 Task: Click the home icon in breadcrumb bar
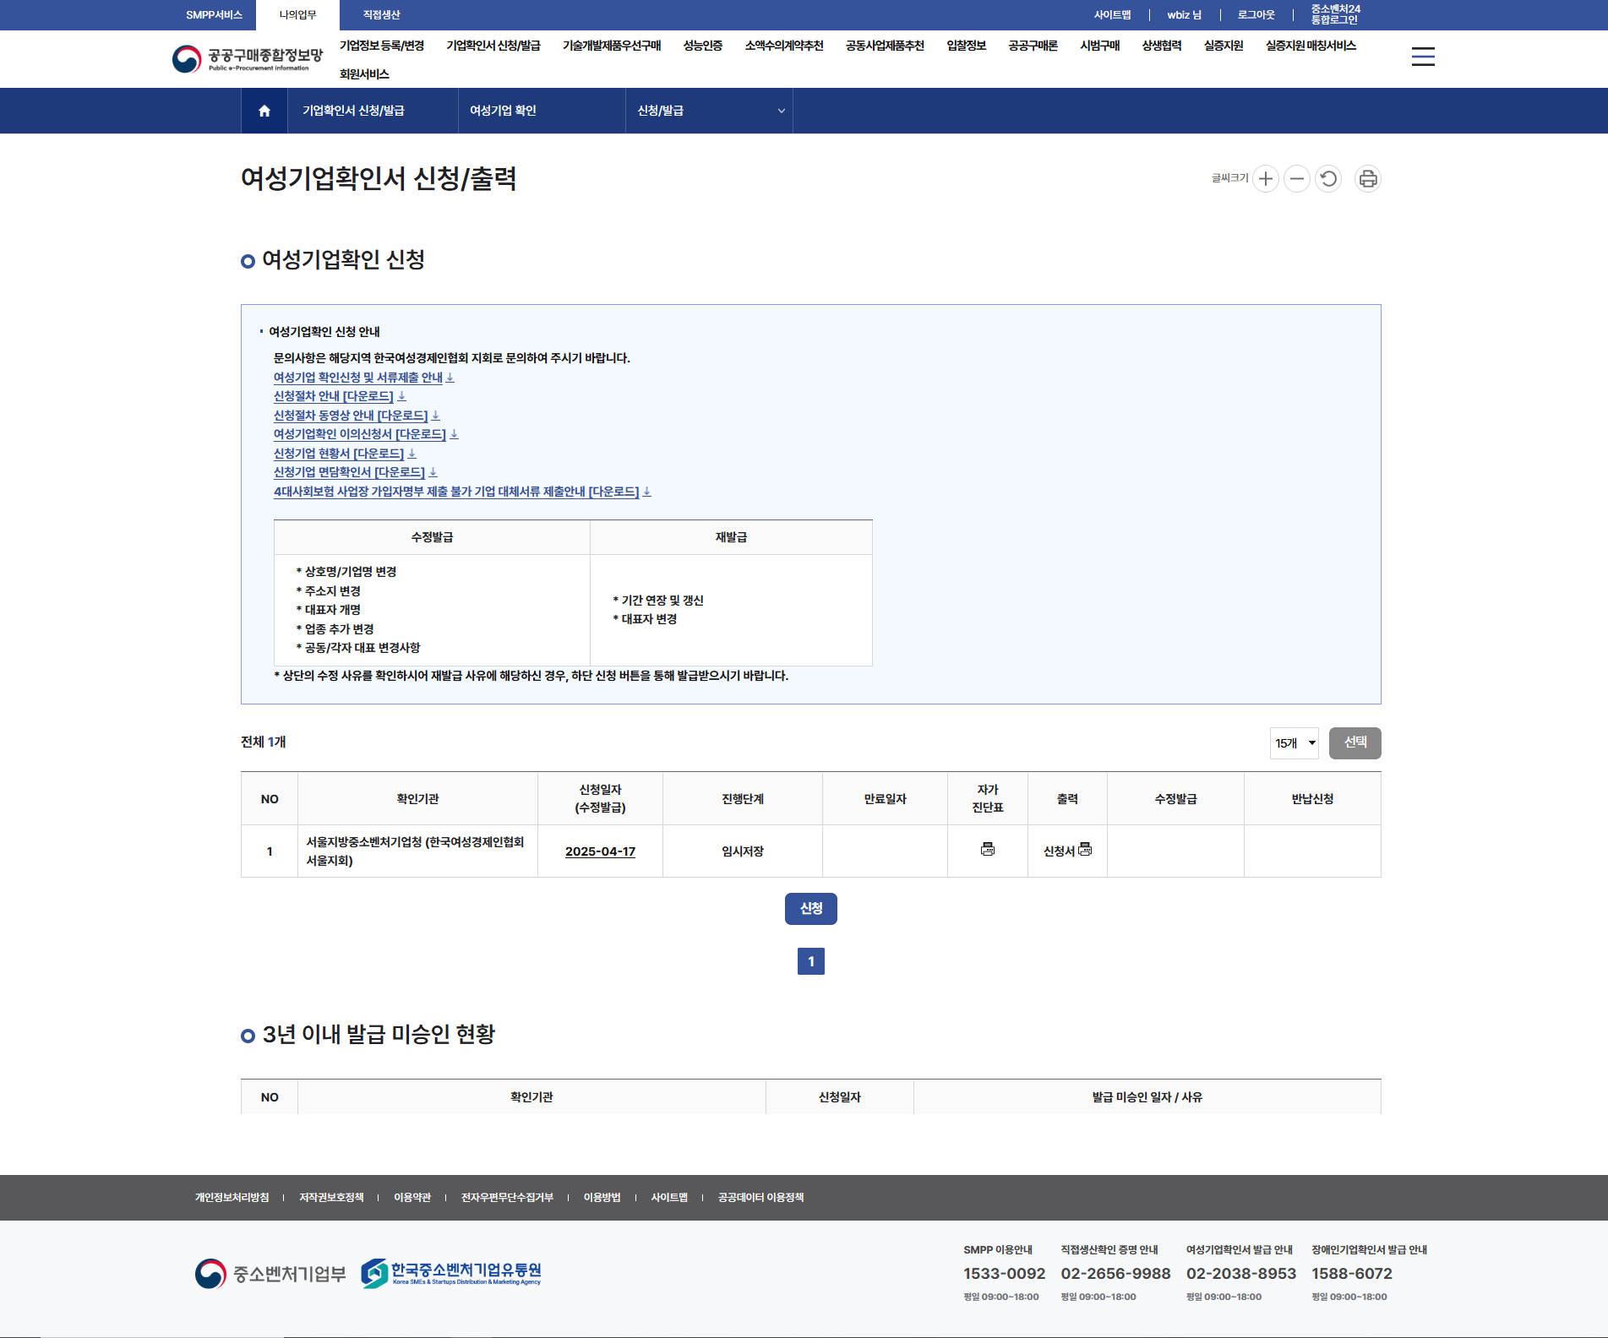264,111
